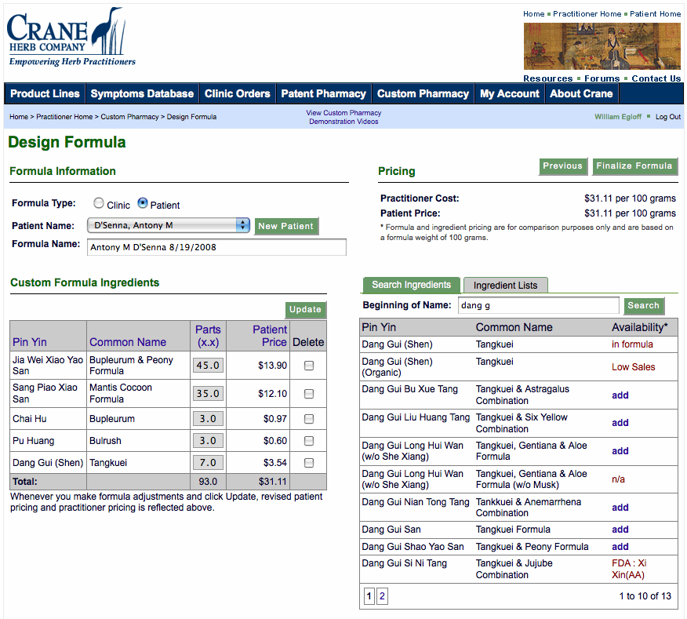
Task: Open the Symptoms Database menu
Action: pos(142,93)
